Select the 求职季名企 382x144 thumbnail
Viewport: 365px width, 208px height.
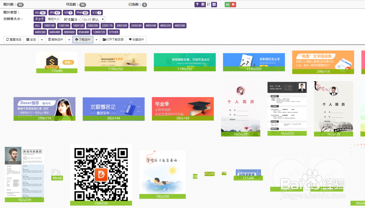[114, 109]
